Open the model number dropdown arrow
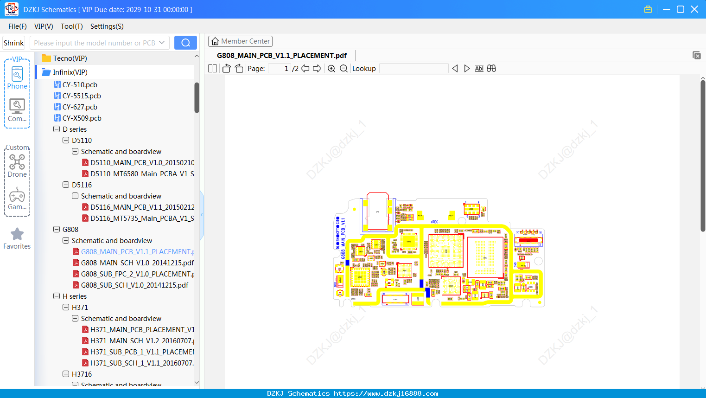This screenshot has width=706, height=398. (x=162, y=43)
